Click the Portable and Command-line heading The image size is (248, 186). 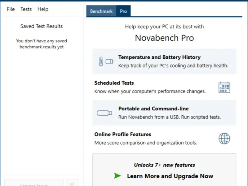point(153,108)
